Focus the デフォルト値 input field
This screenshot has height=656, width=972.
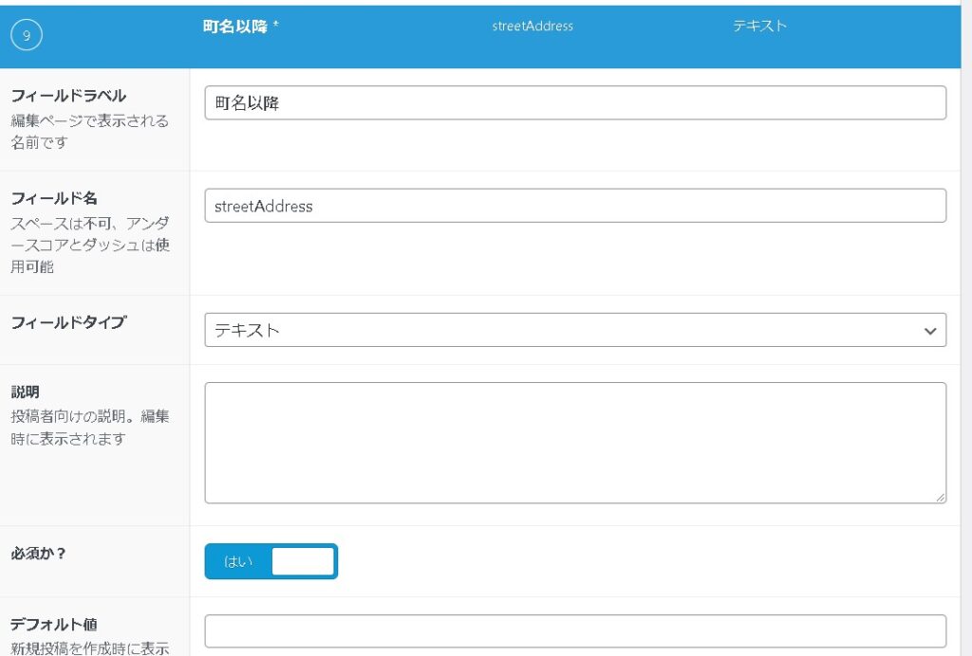(574, 630)
